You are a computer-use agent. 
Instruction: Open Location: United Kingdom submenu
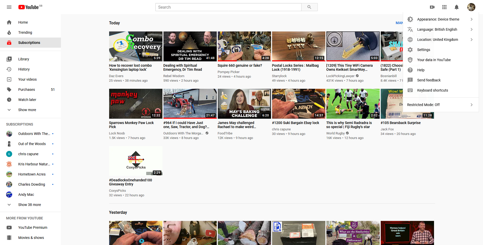coord(441,40)
